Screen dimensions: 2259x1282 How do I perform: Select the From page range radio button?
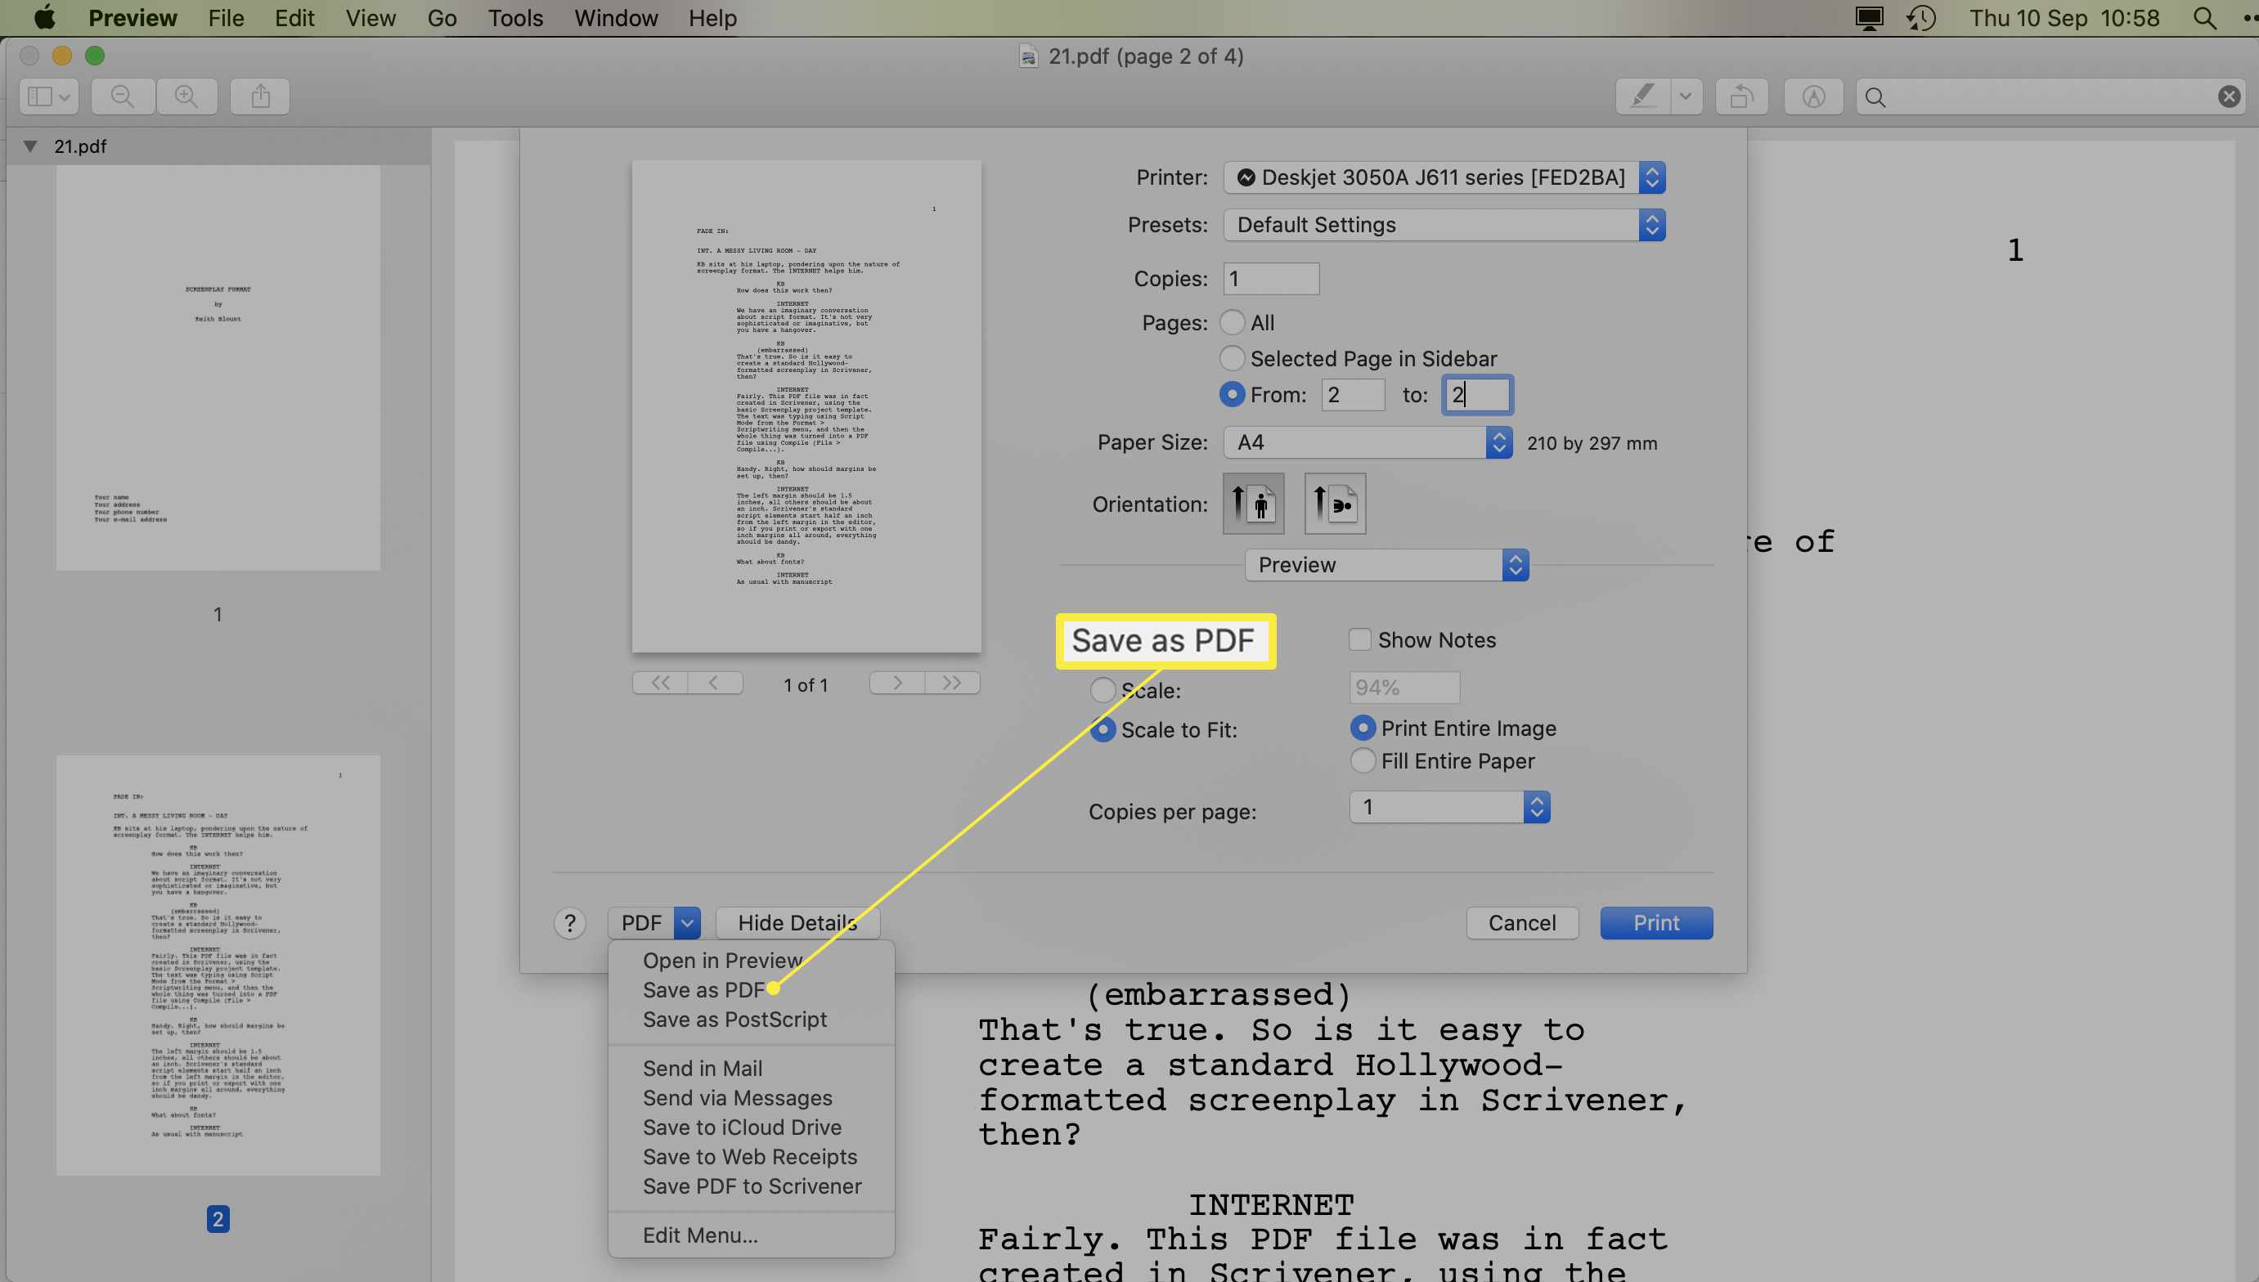tap(1232, 394)
